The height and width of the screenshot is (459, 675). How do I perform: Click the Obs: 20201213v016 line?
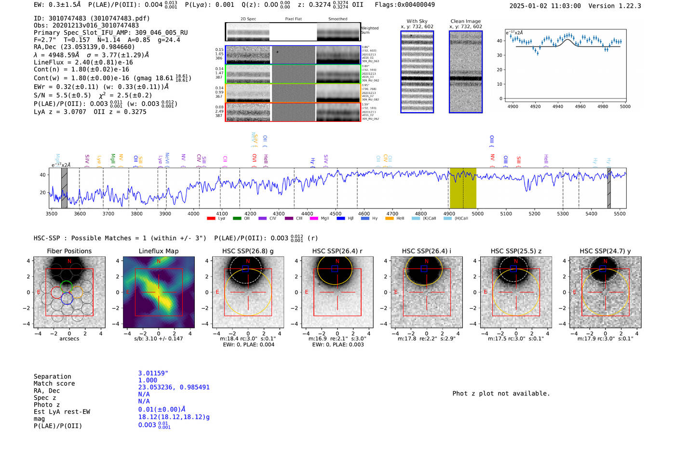(x=86, y=26)
